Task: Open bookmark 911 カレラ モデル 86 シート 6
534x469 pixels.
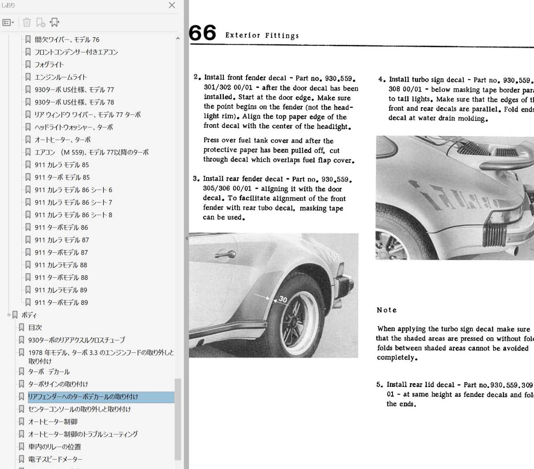Action: point(73,190)
